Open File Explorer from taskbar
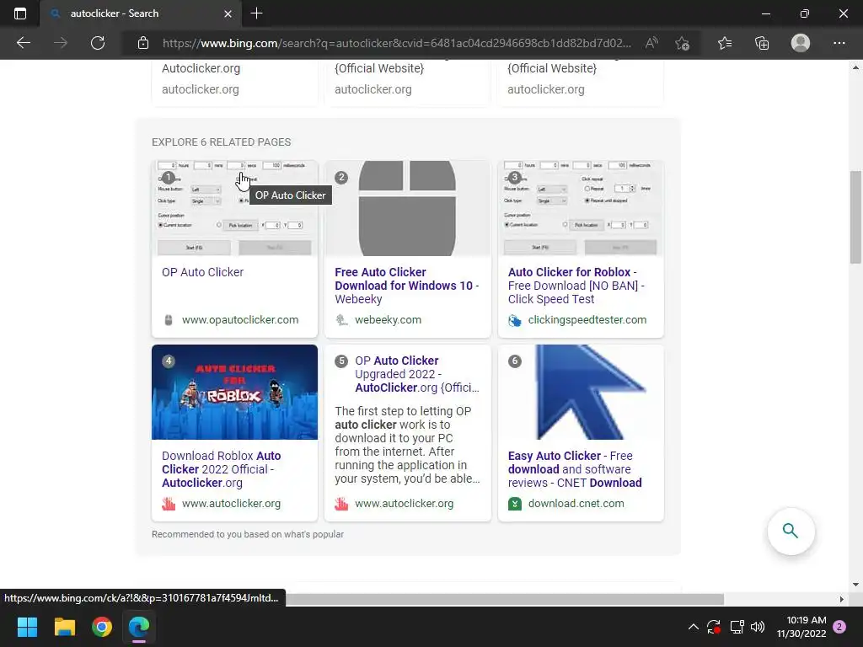The width and height of the screenshot is (863, 647). 64,627
